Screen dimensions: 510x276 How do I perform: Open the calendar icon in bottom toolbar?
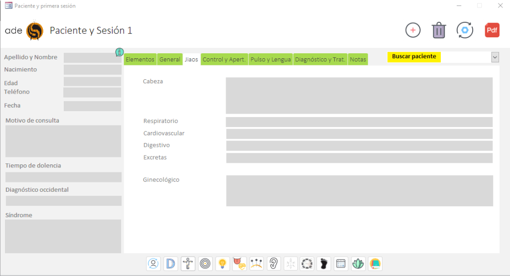[x=341, y=264]
